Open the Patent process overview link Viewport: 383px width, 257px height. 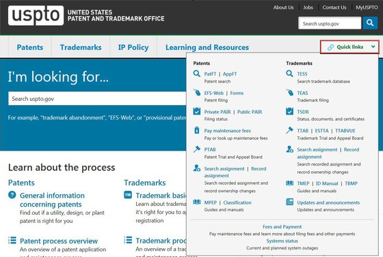click(59, 241)
